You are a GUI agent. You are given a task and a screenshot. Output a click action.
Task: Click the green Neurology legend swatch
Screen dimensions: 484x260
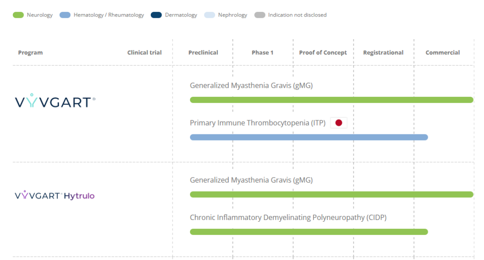pyautogui.click(x=18, y=15)
